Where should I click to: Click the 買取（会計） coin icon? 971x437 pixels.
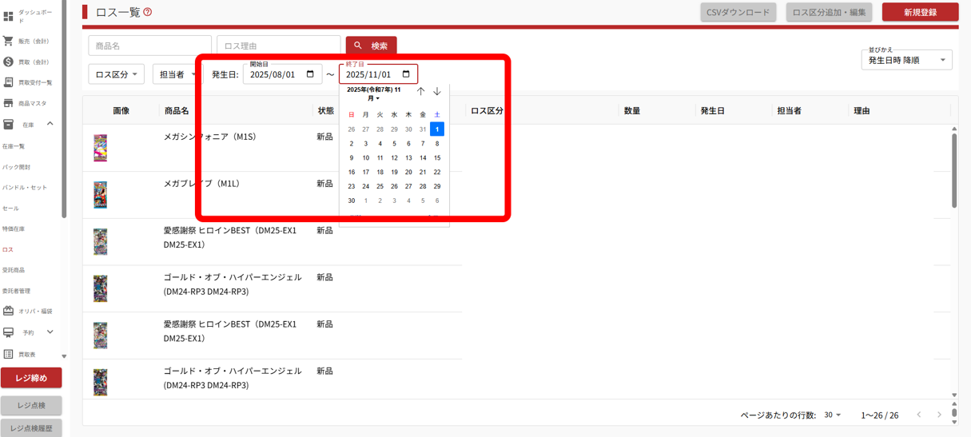tap(8, 62)
